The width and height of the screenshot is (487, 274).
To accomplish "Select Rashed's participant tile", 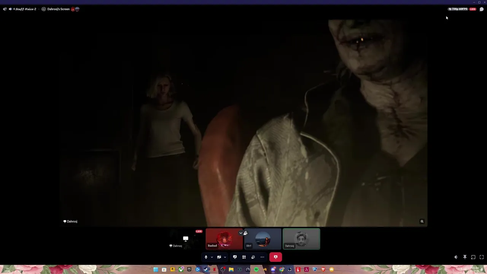I will 224,239.
